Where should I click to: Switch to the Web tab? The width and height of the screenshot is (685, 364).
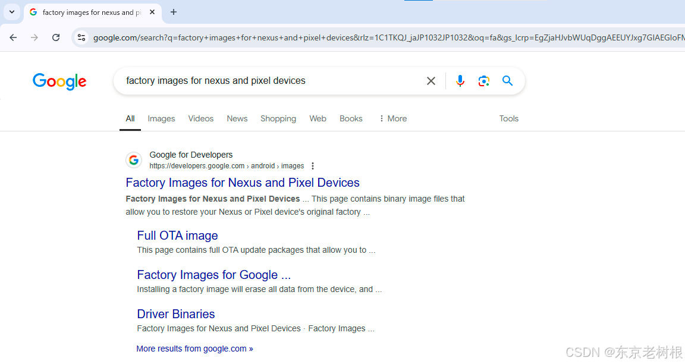tap(318, 119)
